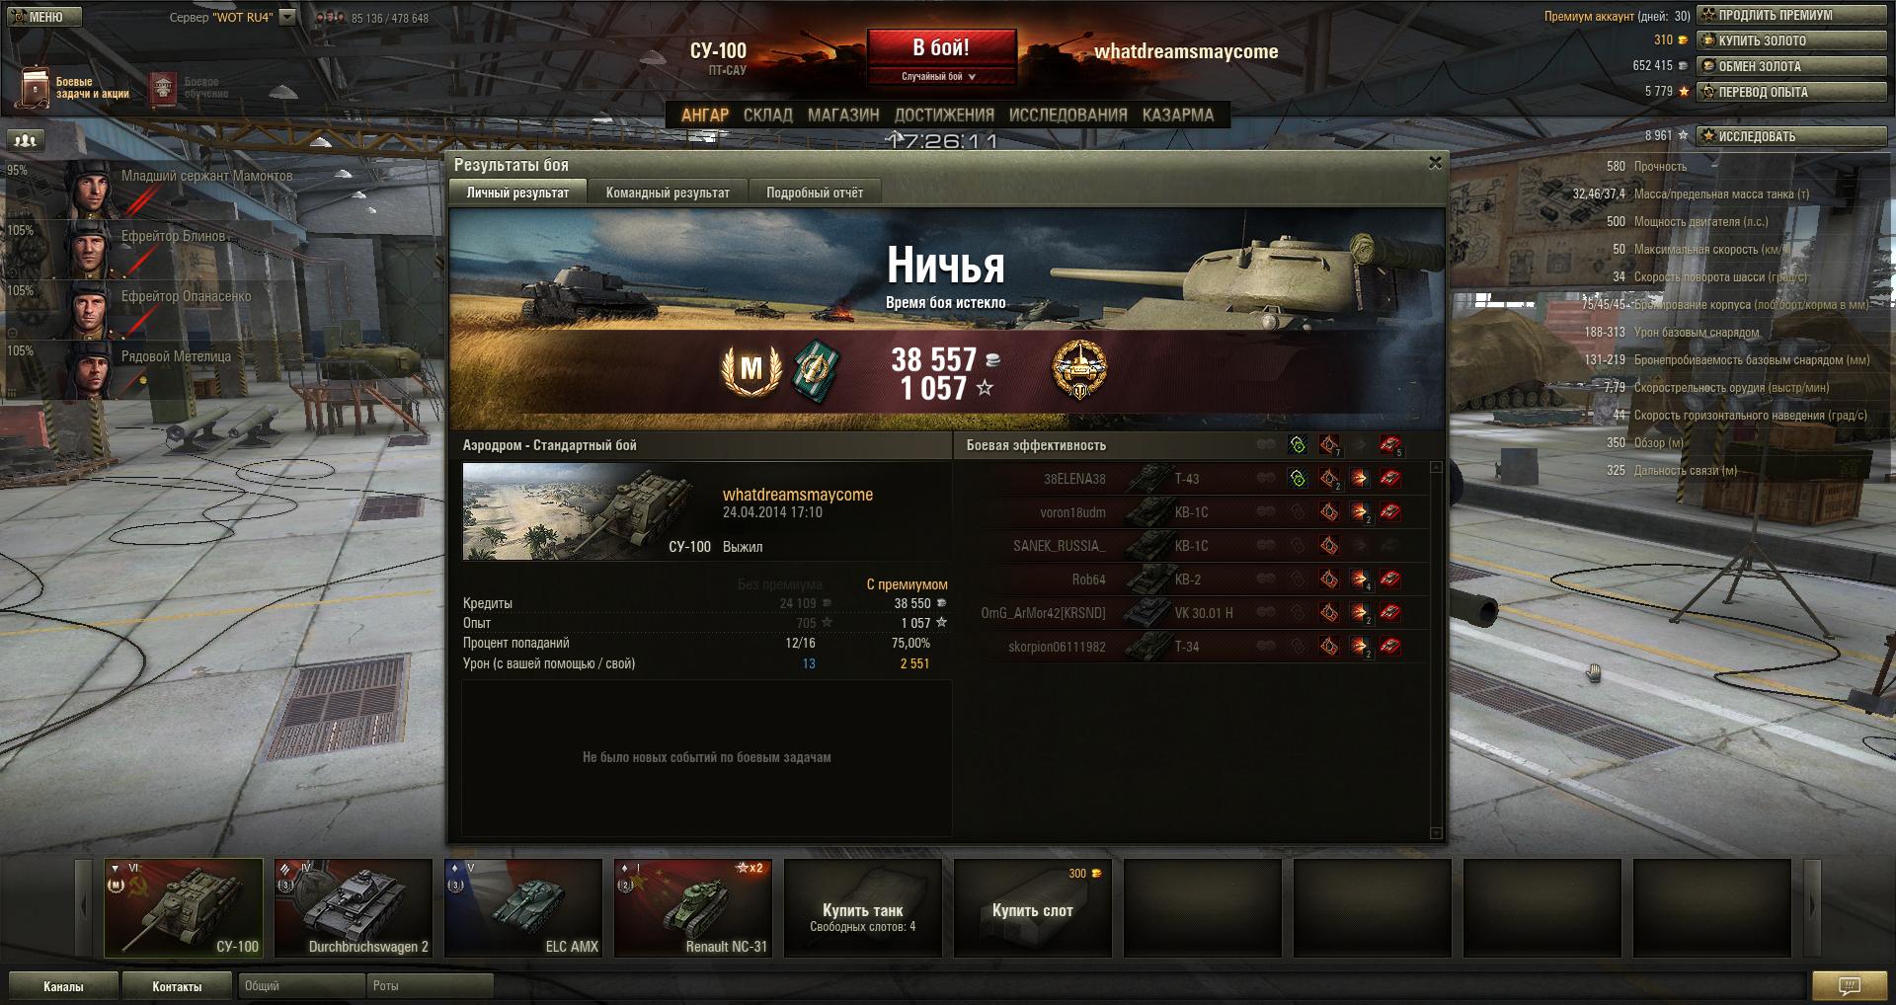
Task: Open the chat bubble notifications icon
Action: (x=1849, y=985)
